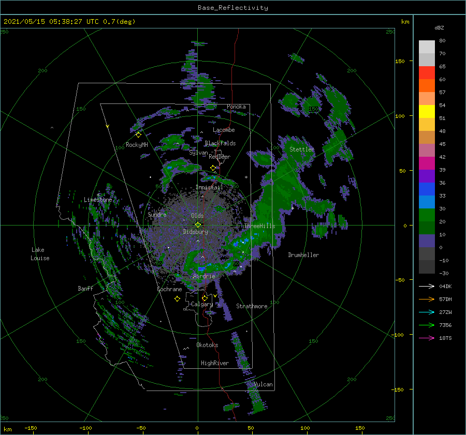Pick the light gray 70–80 dBZ swatch
Image resolution: width=466 pixels, height=435 pixels.
point(427,47)
